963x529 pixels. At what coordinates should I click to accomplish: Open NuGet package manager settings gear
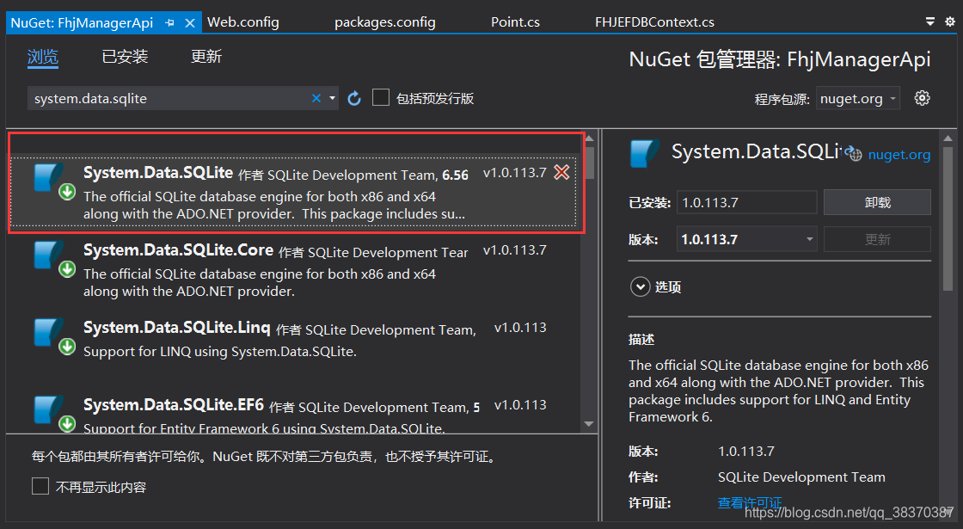(x=923, y=98)
